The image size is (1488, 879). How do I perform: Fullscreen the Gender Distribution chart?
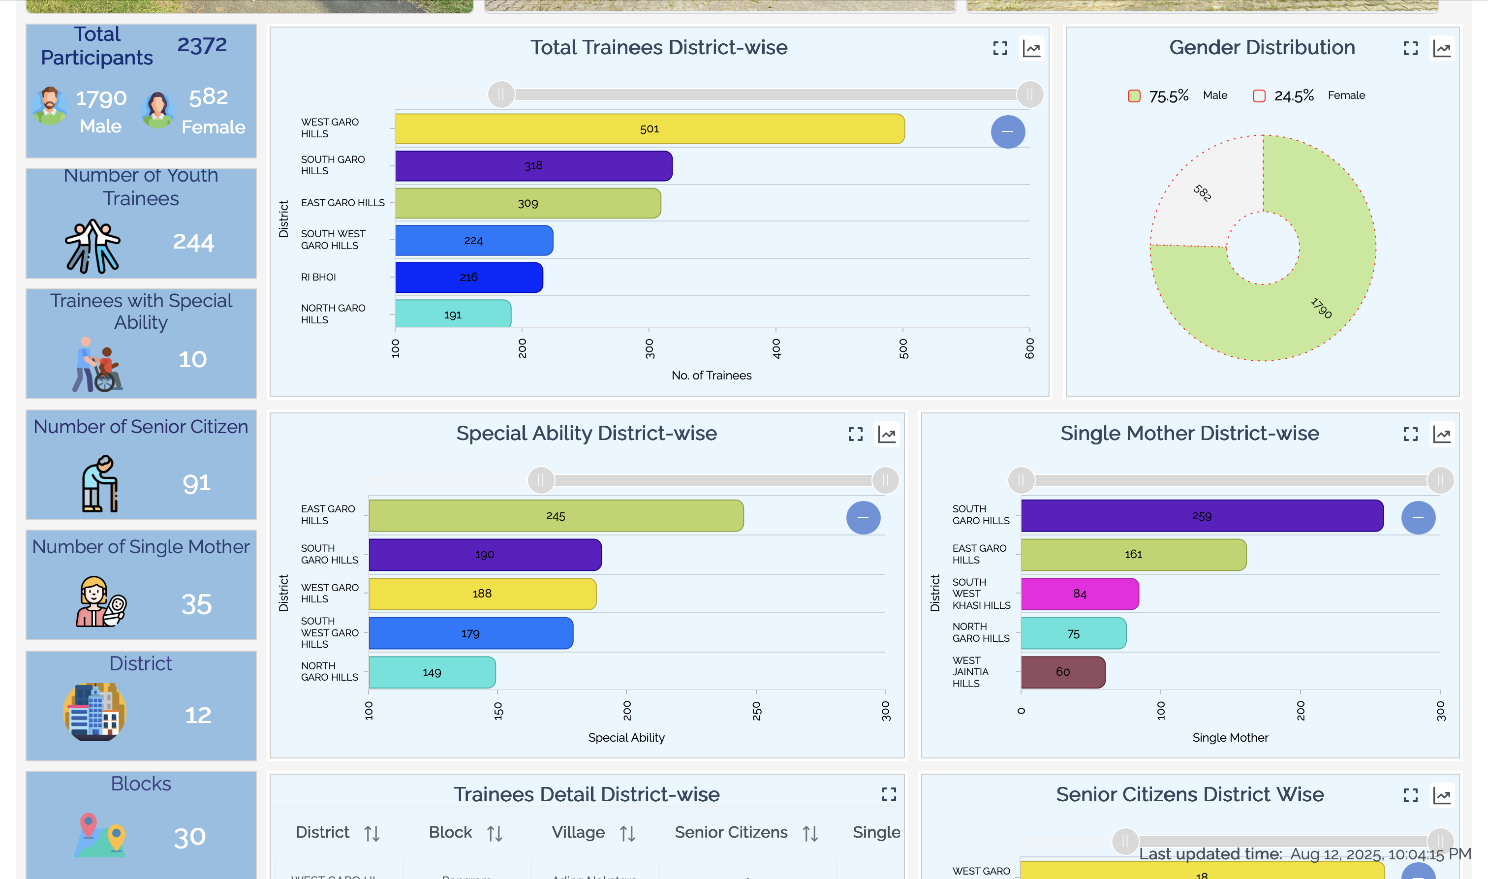[x=1409, y=49]
